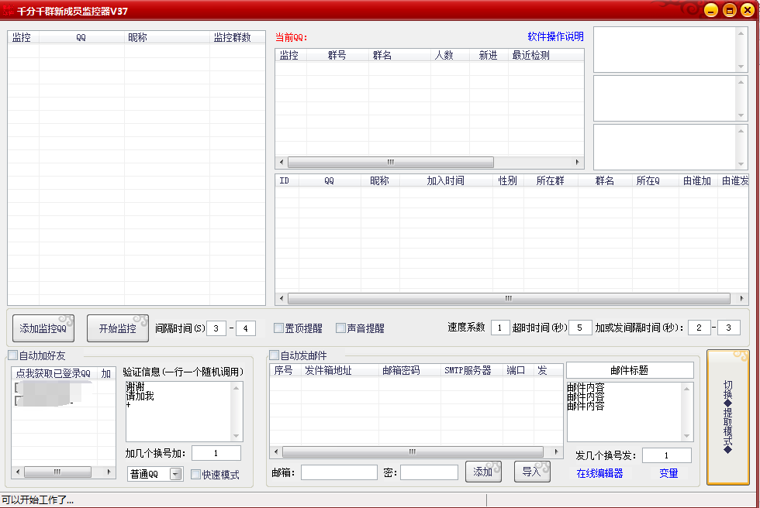Click down arrow of top-right text box
The width and height of the screenshot is (760, 508).
741,67
